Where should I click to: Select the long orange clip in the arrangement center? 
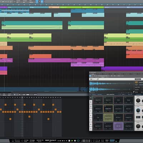point(66,48)
